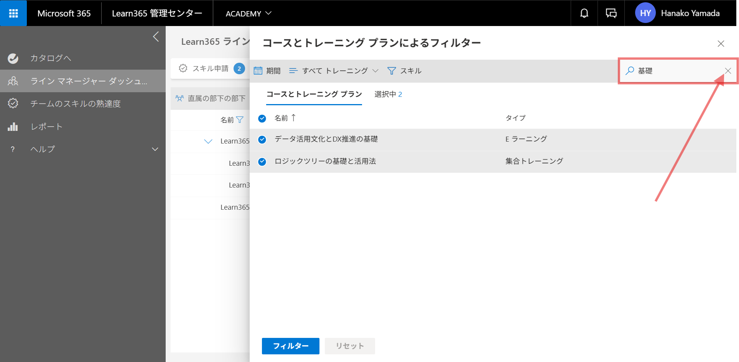Switch to コースとトレーニング プラン tab

coord(314,94)
